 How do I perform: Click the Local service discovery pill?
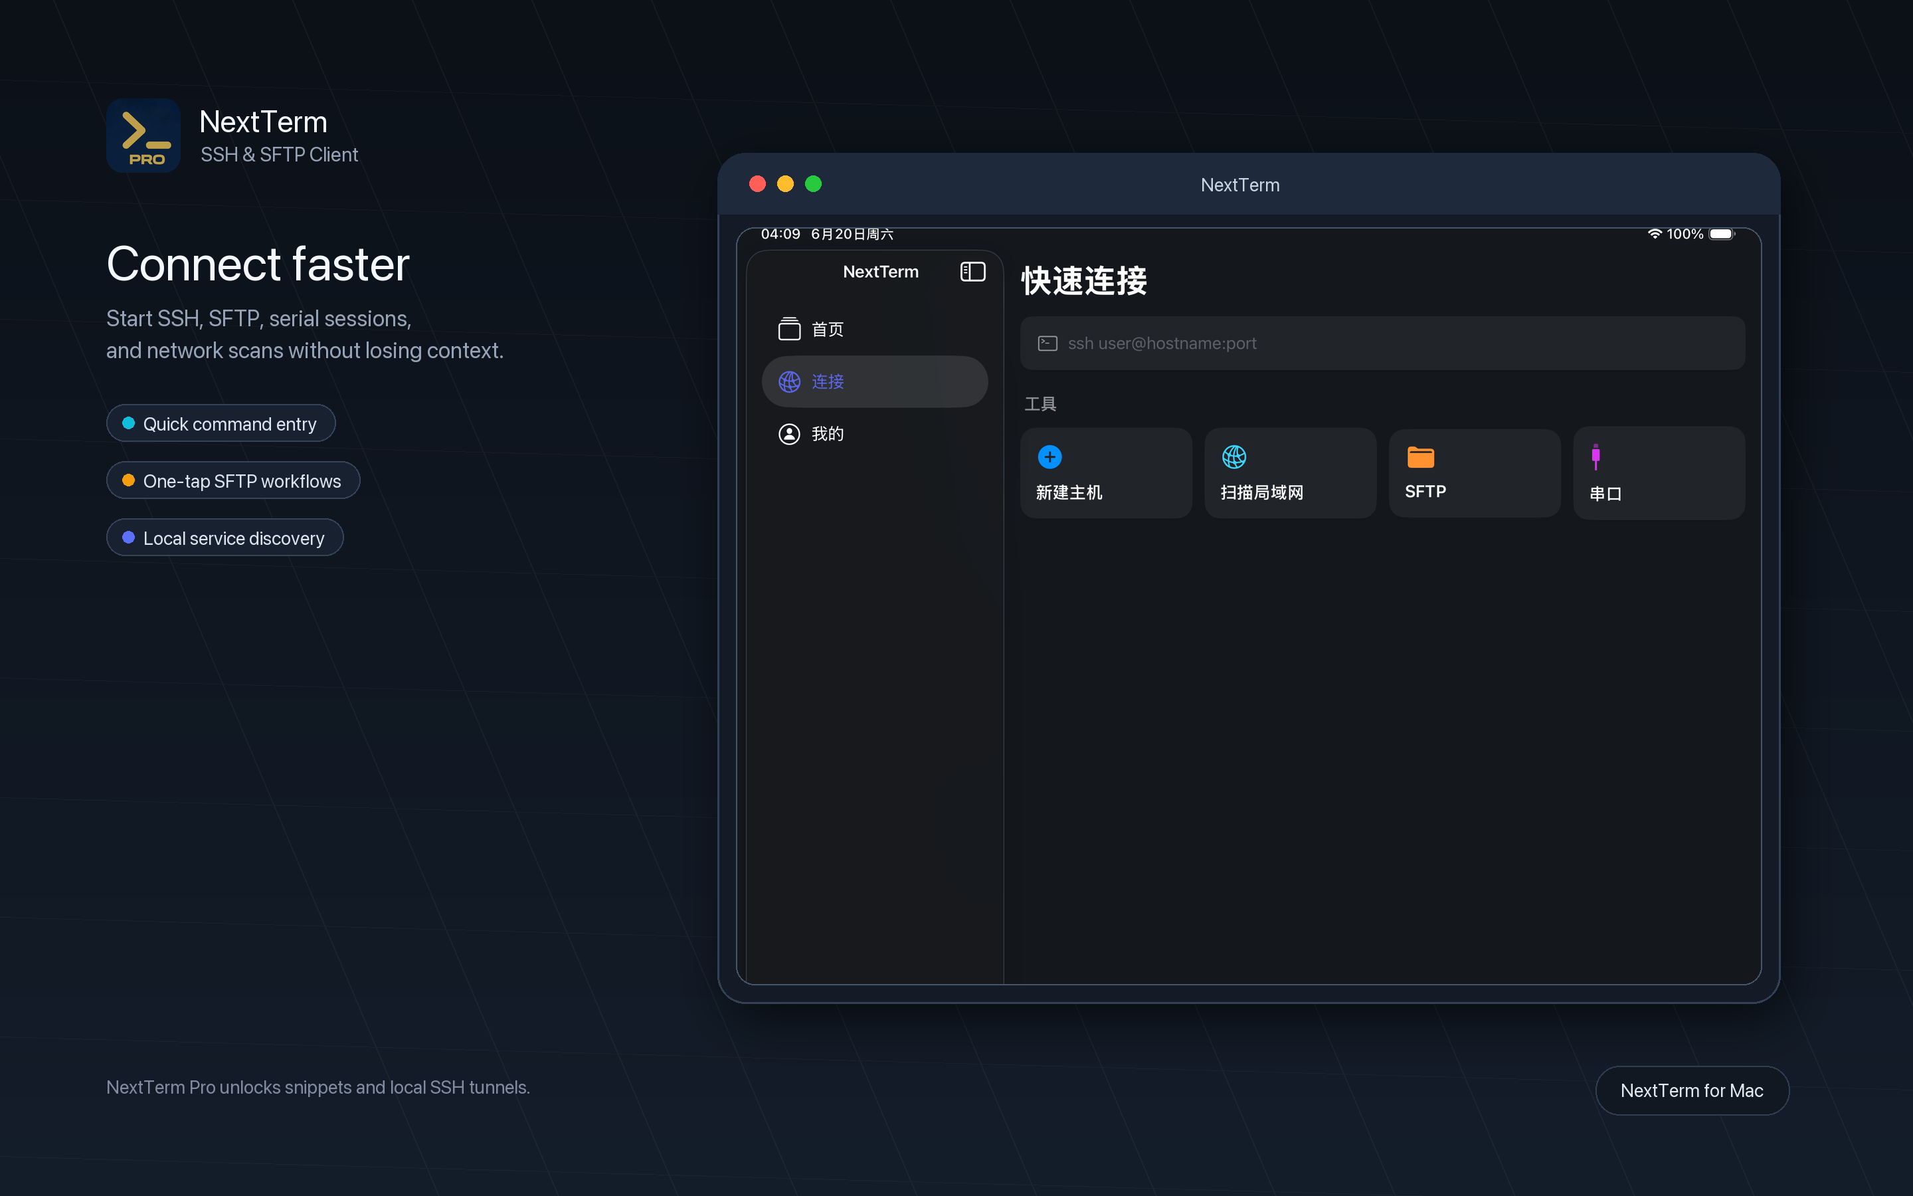(225, 537)
